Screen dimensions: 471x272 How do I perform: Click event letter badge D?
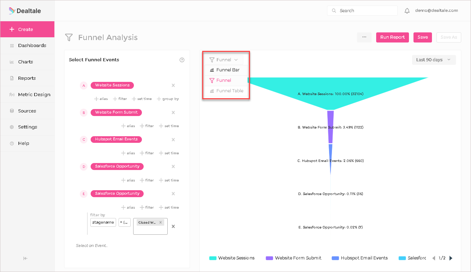(x=84, y=167)
